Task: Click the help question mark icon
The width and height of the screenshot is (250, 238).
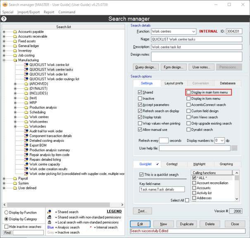Action: 4,19
